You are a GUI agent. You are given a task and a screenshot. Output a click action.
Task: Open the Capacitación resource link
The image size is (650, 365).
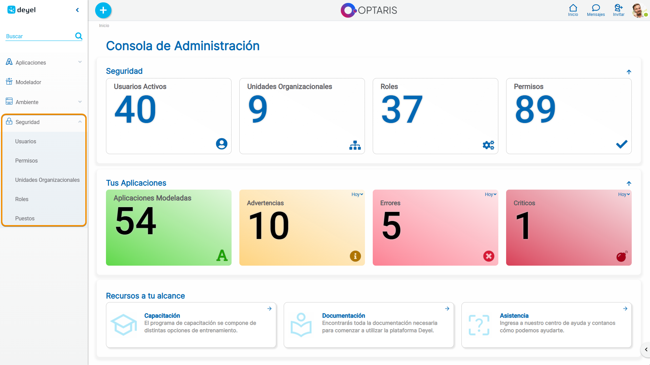coord(162,315)
